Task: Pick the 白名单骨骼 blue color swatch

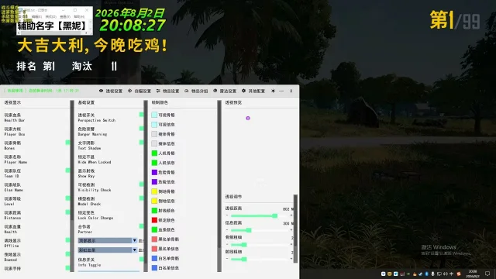Action: tap(154, 258)
